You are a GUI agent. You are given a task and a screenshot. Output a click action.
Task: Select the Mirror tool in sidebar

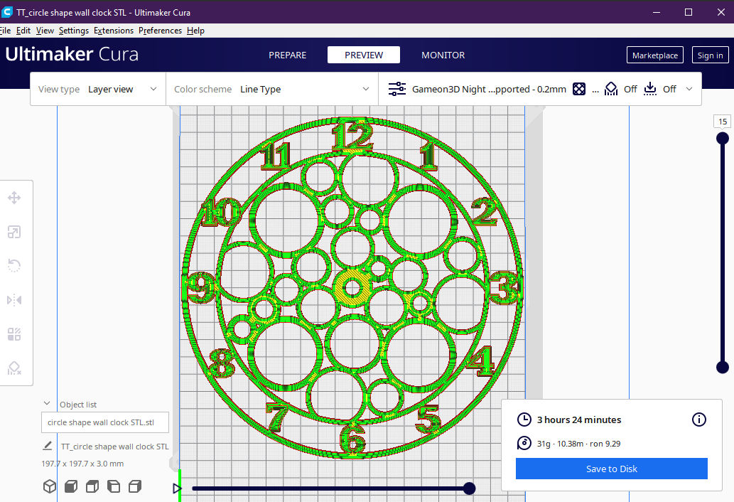(14, 299)
